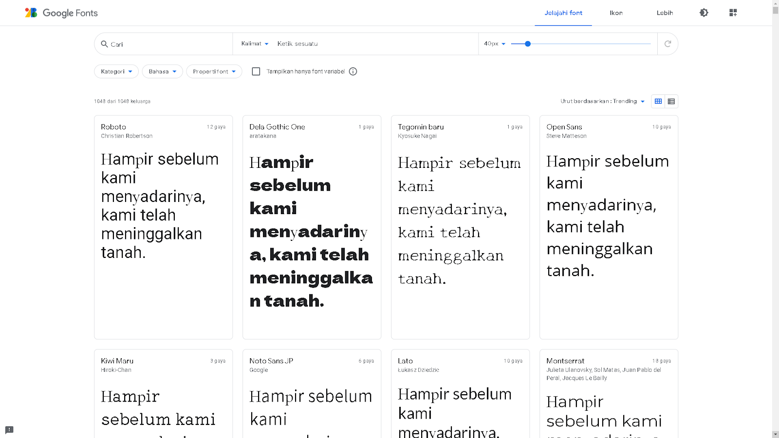
Task: Click the search magnifier icon
Action: (x=104, y=44)
